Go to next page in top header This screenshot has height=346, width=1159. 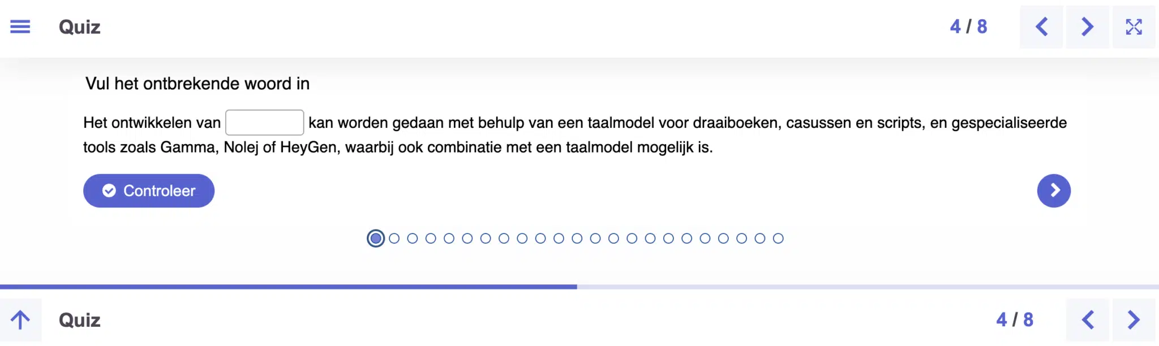point(1087,27)
